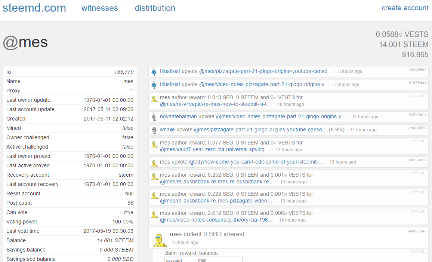The width and height of the screenshot is (432, 262).
Task: Click whalie avatar icon
Action: [x=154, y=130]
